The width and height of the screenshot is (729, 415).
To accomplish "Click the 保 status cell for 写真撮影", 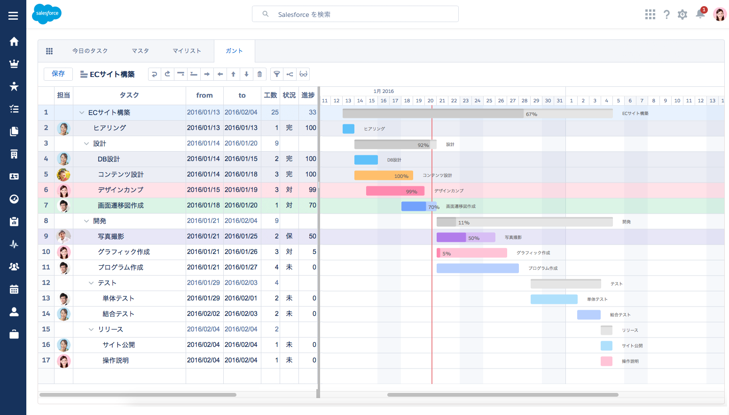I will point(289,236).
